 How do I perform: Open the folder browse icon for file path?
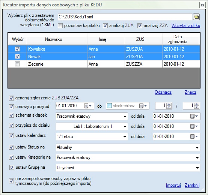[196, 17]
